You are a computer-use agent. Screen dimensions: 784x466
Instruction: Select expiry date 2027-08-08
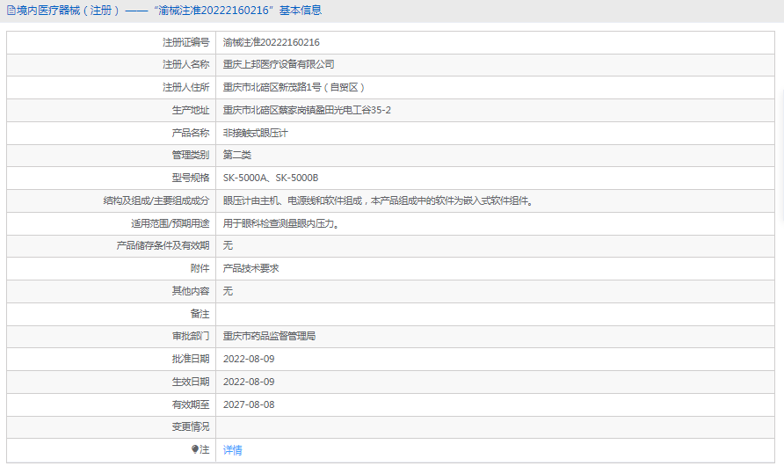click(249, 404)
